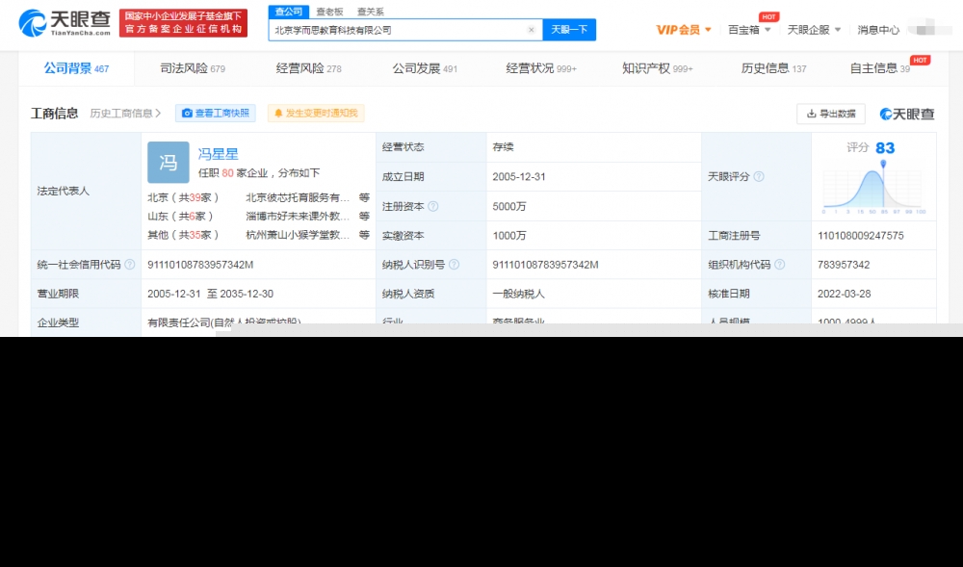
Task: Select registered capital value 5000万
Action: point(509,206)
